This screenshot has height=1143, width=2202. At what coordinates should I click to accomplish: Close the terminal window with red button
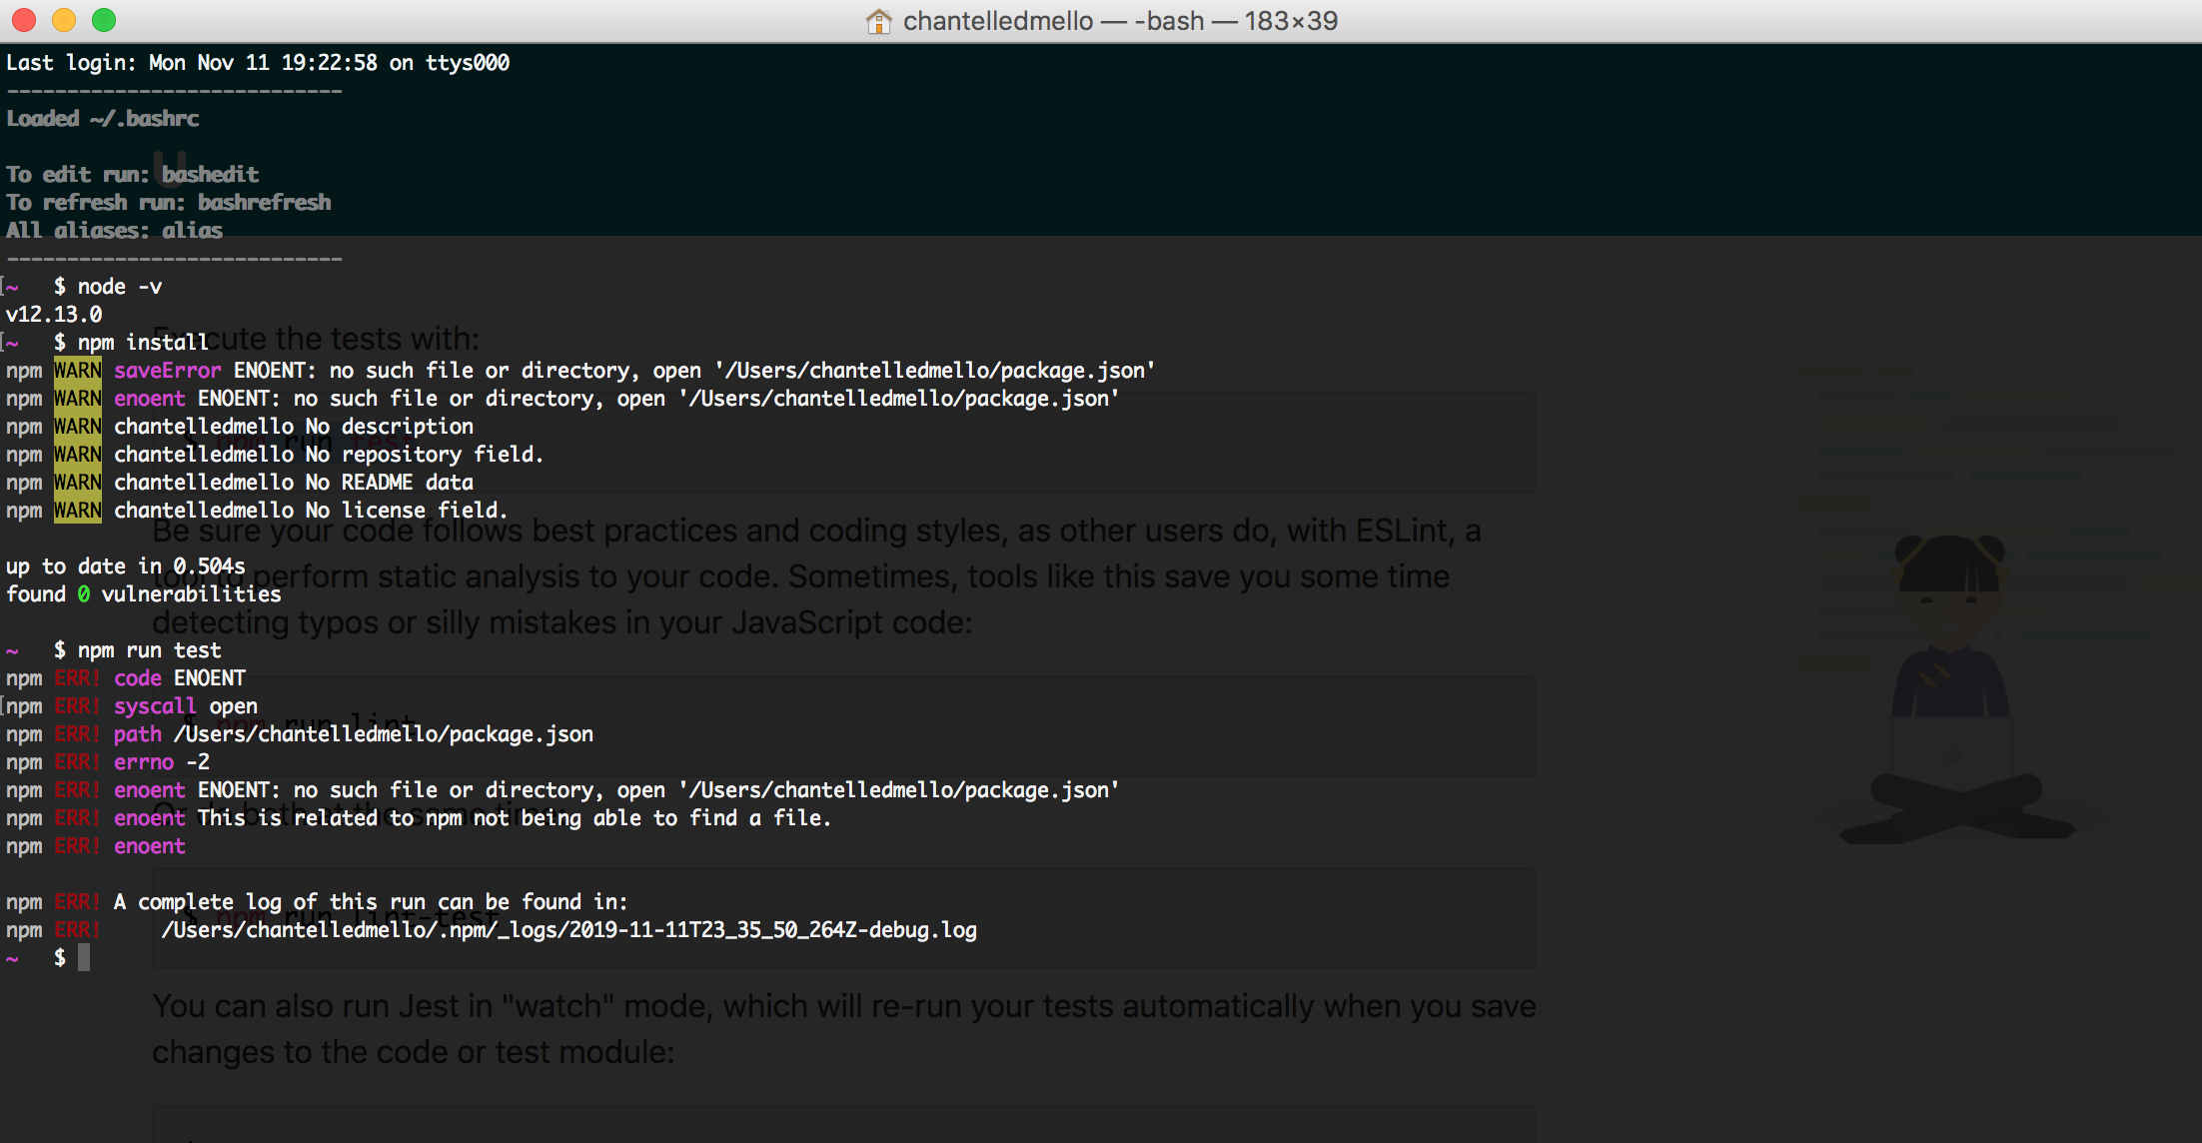click(24, 20)
